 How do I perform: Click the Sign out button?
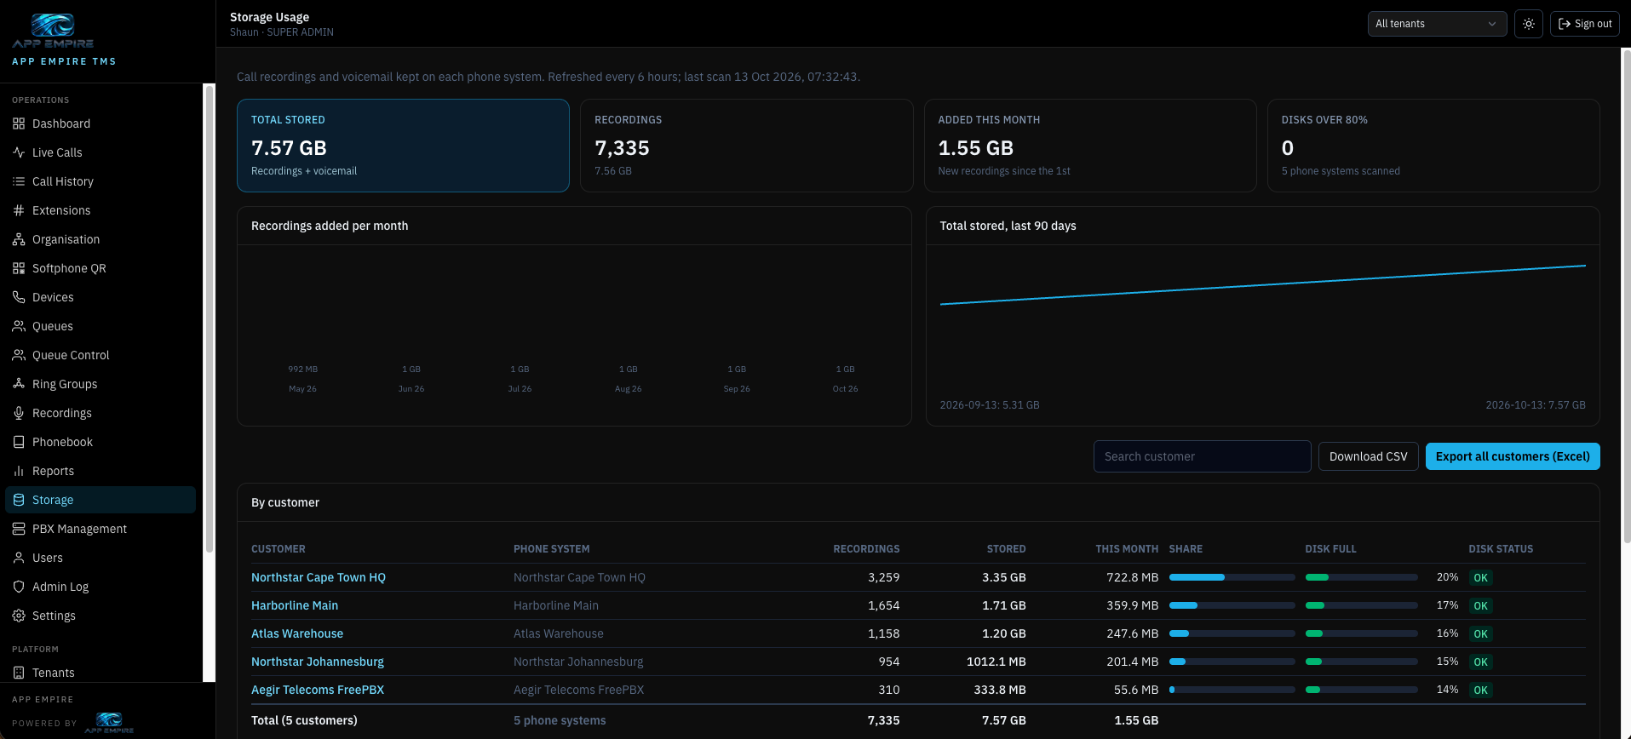click(x=1585, y=24)
